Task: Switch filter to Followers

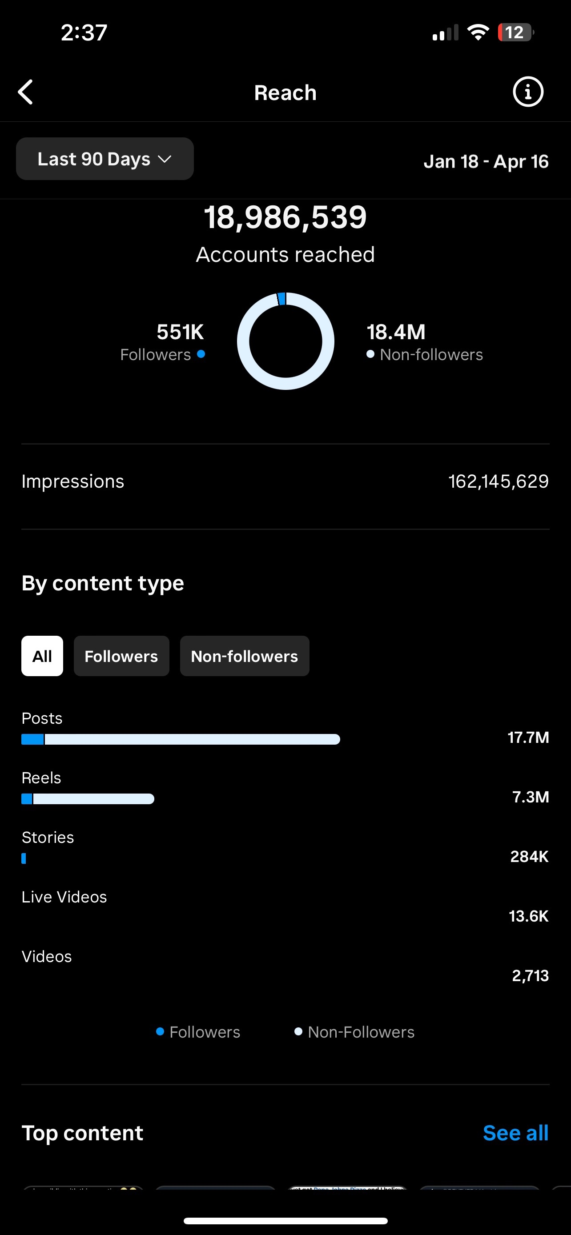Action: [121, 656]
